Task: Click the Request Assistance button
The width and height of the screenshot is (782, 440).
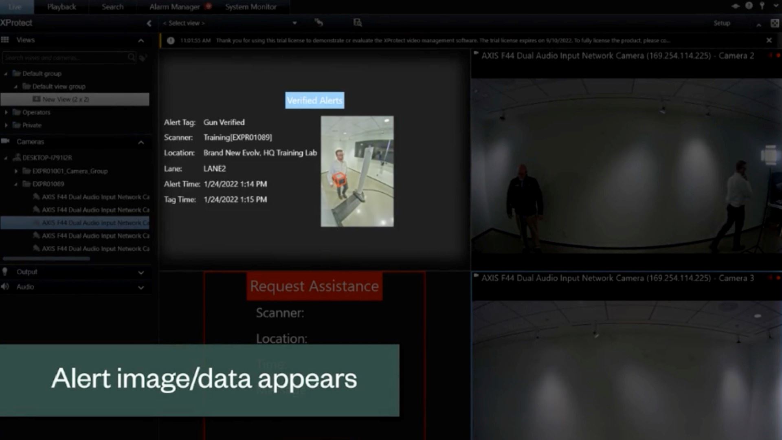Action: pyautogui.click(x=314, y=286)
